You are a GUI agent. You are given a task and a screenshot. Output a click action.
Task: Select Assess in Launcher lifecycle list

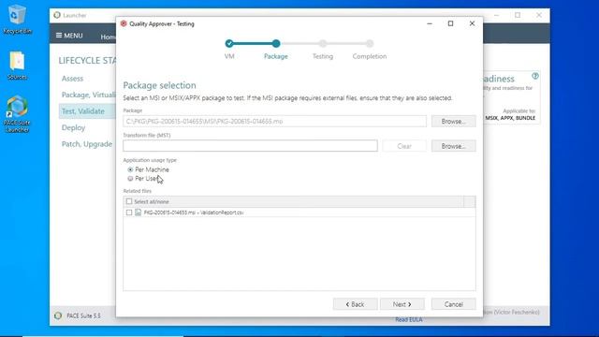(x=72, y=79)
